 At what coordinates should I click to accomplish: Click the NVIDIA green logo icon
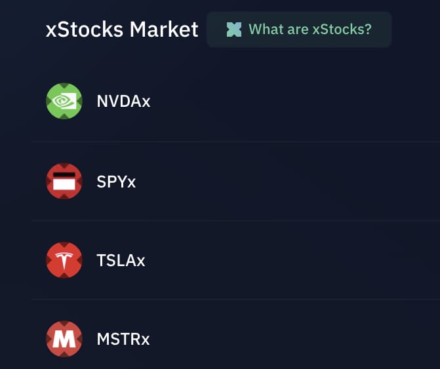64,101
